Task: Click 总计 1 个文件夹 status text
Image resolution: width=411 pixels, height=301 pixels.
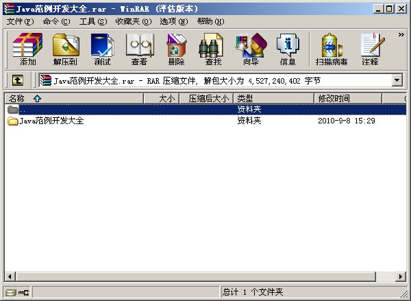Action: coord(253,292)
